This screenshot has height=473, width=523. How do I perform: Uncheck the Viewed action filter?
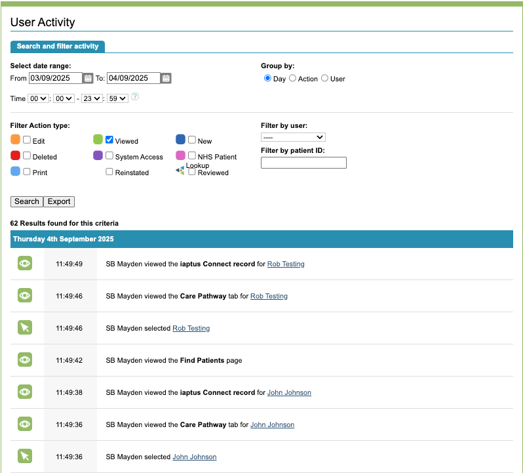[109, 140]
